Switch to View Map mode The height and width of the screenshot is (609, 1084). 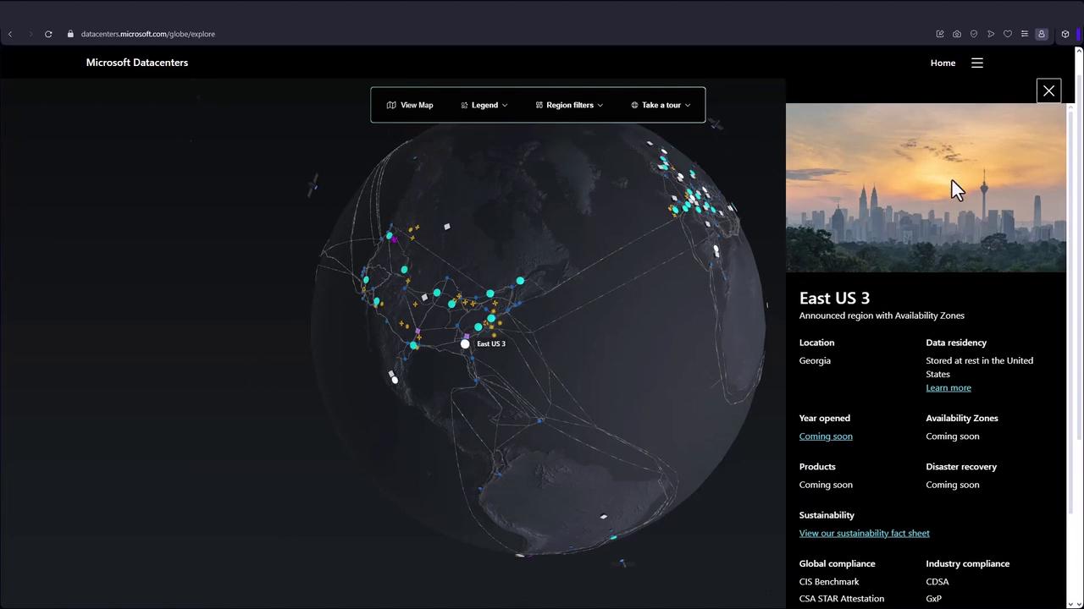pyautogui.click(x=410, y=105)
